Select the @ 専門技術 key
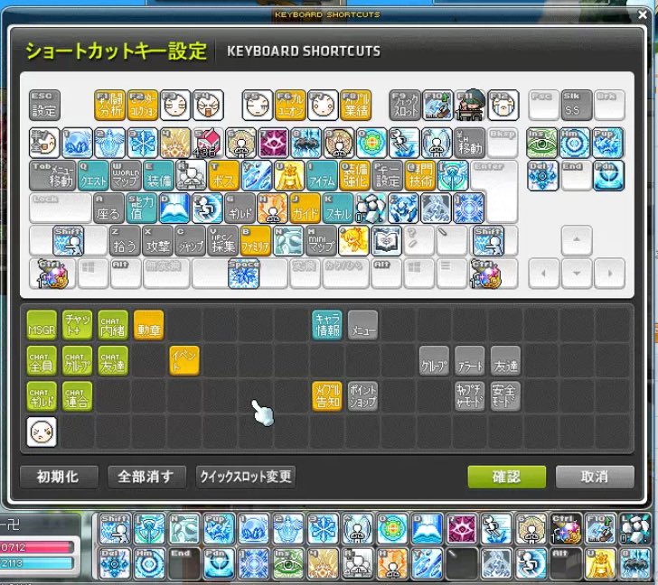 [x=420, y=175]
